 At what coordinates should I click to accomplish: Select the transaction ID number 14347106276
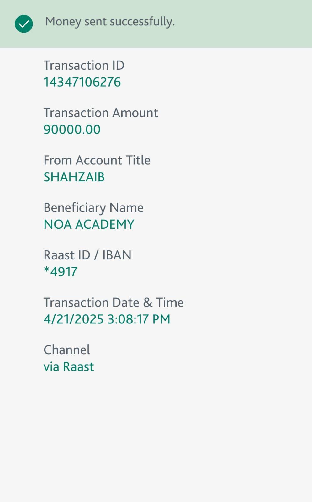[x=82, y=82]
